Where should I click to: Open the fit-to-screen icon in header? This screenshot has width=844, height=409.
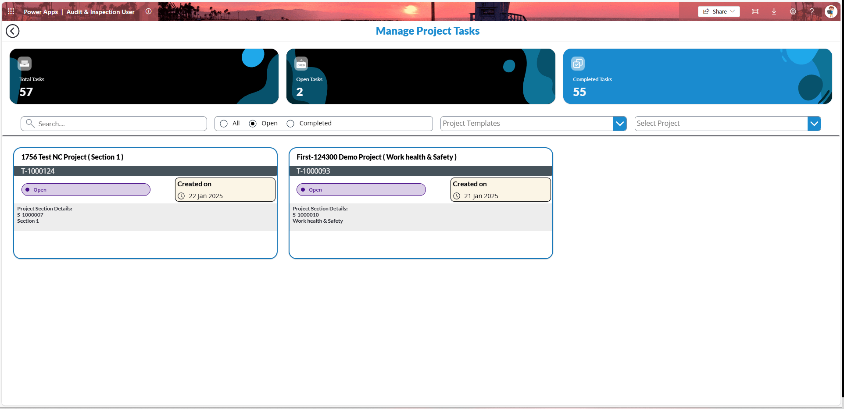click(x=755, y=11)
